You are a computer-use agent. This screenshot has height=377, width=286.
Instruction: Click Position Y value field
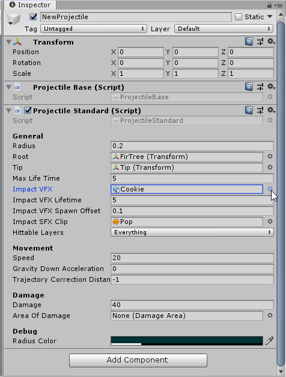point(195,52)
